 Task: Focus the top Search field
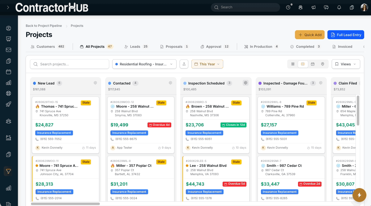point(245,7)
